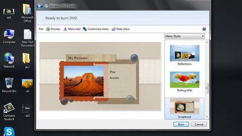Select the aa1 desktop icon
The height and width of the screenshot is (136, 242).
click(9, 14)
